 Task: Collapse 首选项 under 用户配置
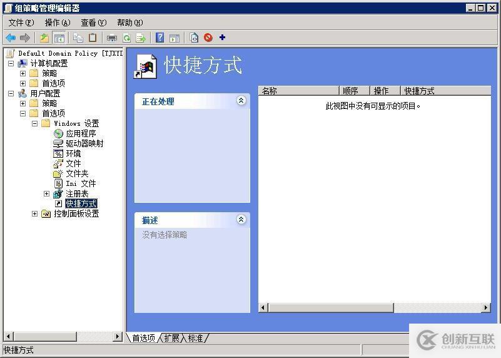click(x=23, y=113)
